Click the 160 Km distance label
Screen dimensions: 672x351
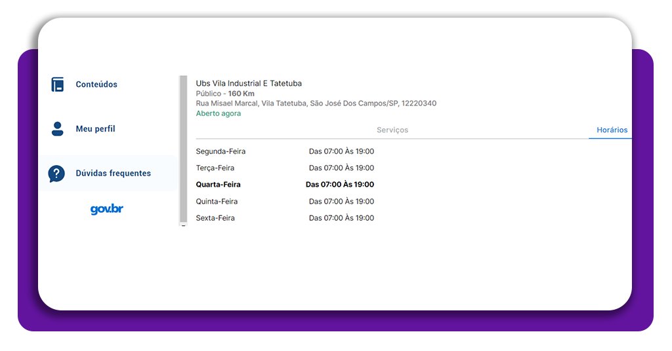tap(241, 94)
